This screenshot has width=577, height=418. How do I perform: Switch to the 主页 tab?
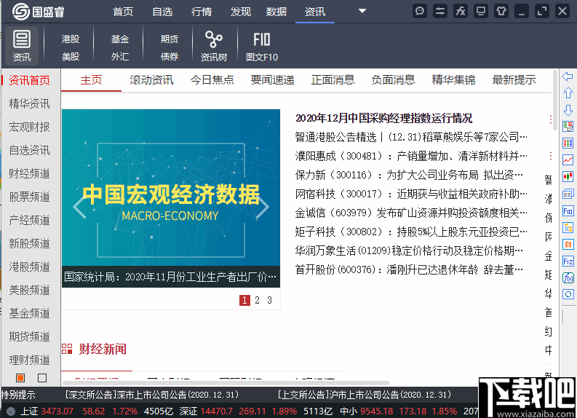tap(91, 80)
